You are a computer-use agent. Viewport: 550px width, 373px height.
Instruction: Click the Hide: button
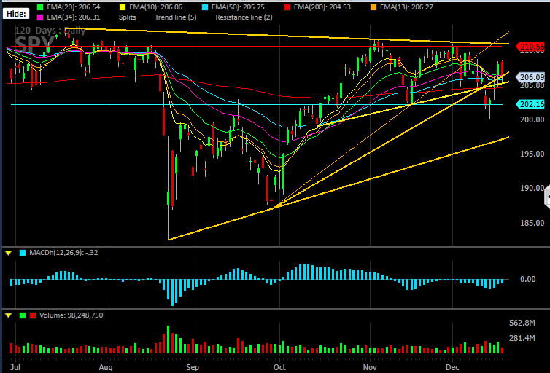[x=16, y=14]
